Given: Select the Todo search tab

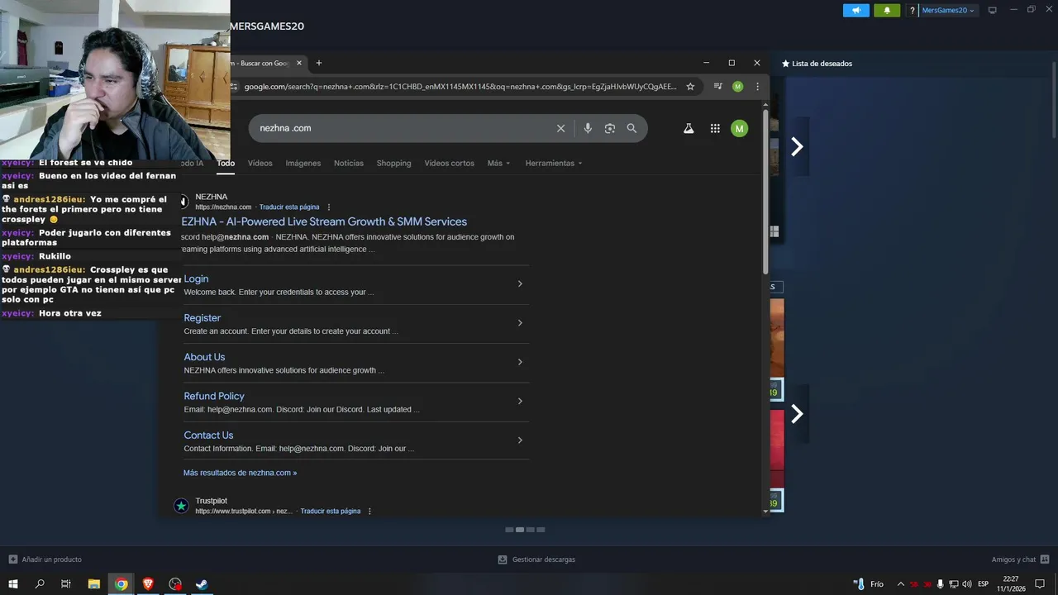Looking at the screenshot, I should 226,163.
